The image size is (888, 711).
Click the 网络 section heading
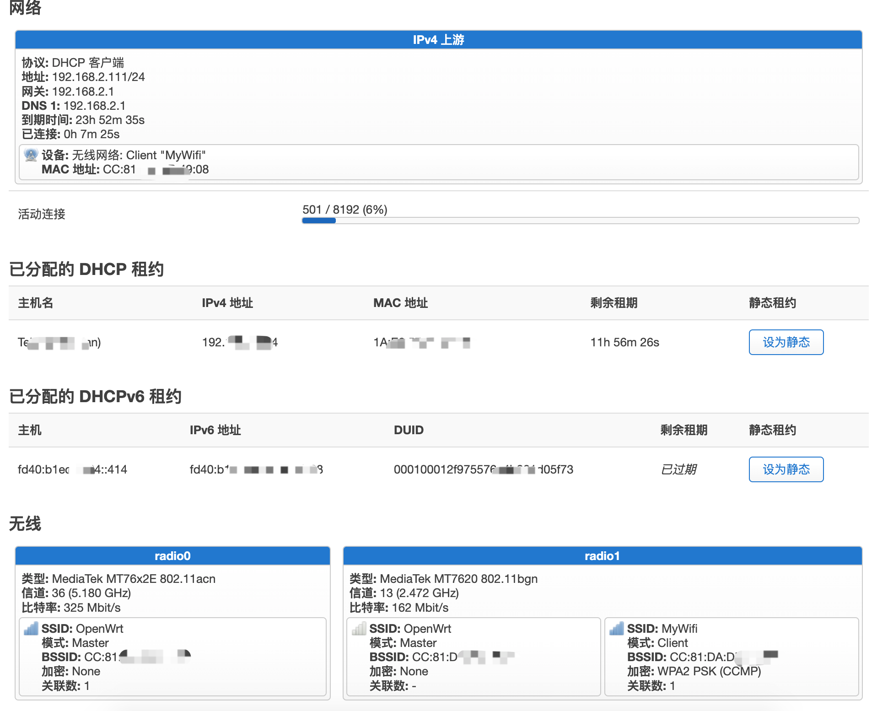(25, 8)
